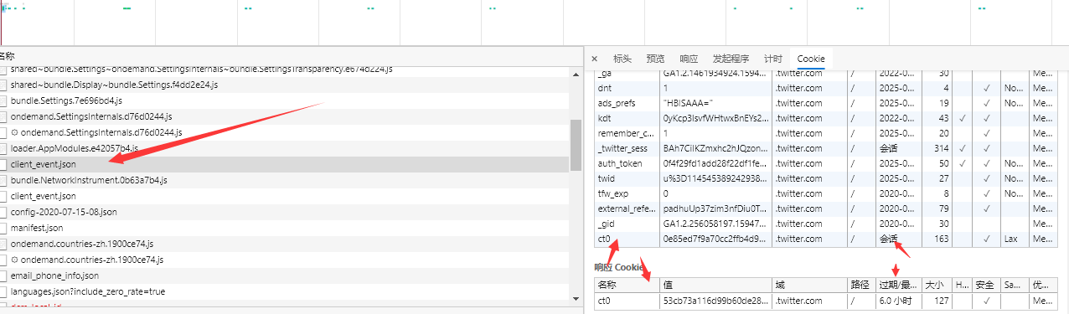
Task: Select the _gid cookie row
Action: [825, 223]
